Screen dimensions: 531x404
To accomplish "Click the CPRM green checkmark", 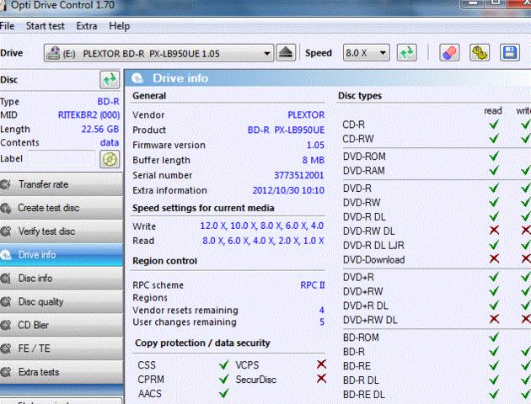I will pyautogui.click(x=224, y=379).
